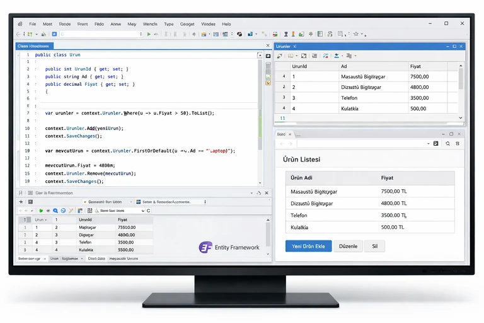The image size is (484, 323).
Task: Switch to the Urunler panel tab
Action: [x=283, y=46]
